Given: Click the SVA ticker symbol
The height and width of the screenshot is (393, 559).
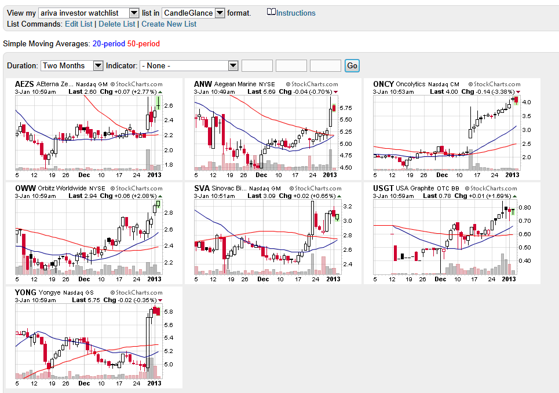Looking at the screenshot, I should [x=202, y=188].
